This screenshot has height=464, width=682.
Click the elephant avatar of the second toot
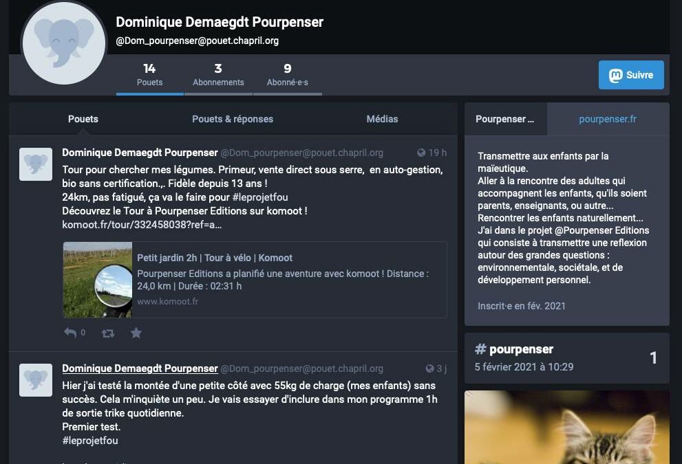(x=36, y=379)
